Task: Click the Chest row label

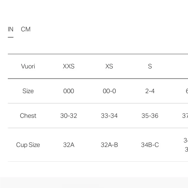Action: click(28, 116)
